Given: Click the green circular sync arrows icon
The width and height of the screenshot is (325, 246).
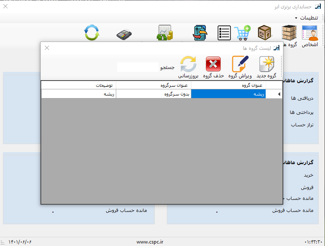Looking at the screenshot, I should pyautogui.click(x=92, y=33).
